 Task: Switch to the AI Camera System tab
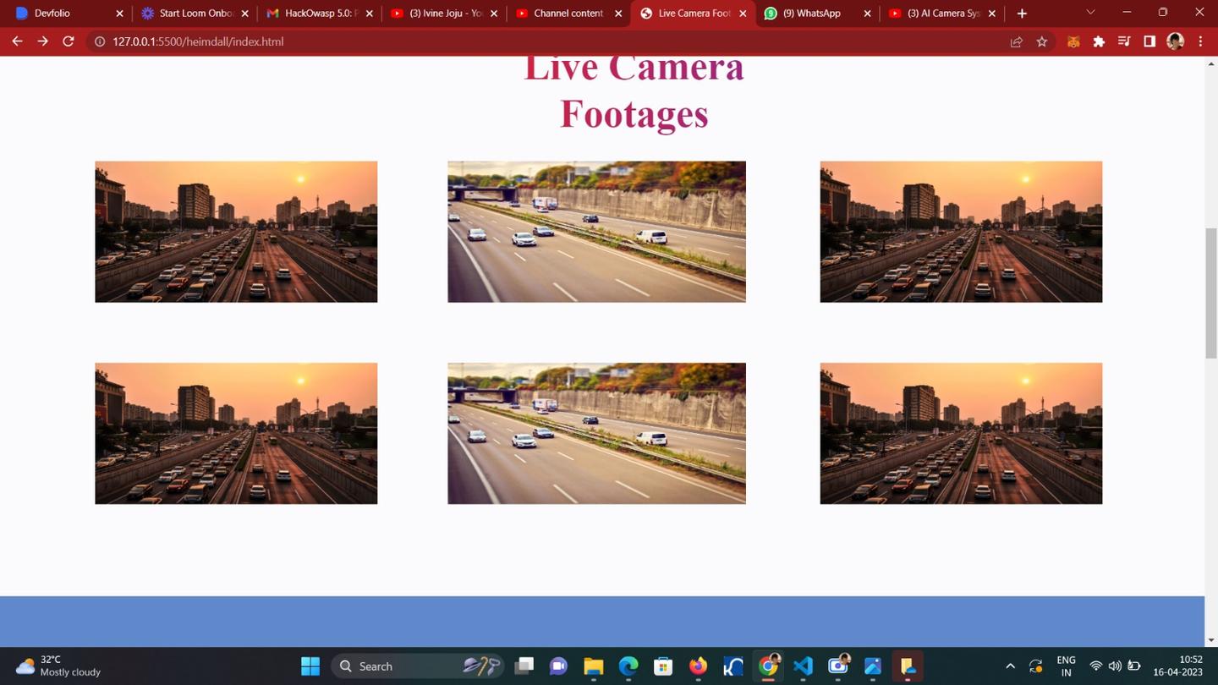tap(943, 14)
